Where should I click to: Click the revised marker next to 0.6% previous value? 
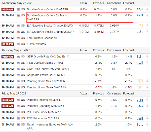point(102,10)
